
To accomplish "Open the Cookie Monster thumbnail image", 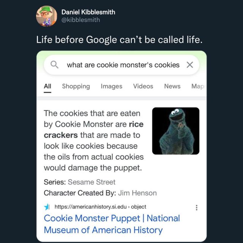I will point(175,131).
